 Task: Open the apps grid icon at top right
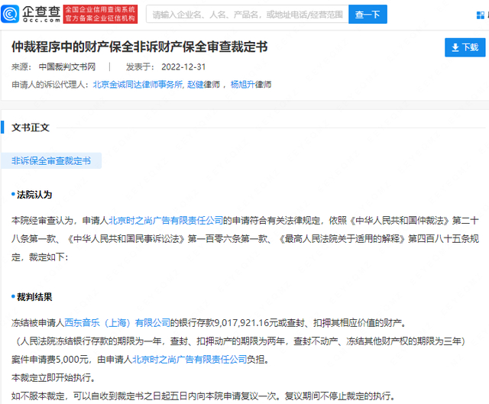point(481,15)
